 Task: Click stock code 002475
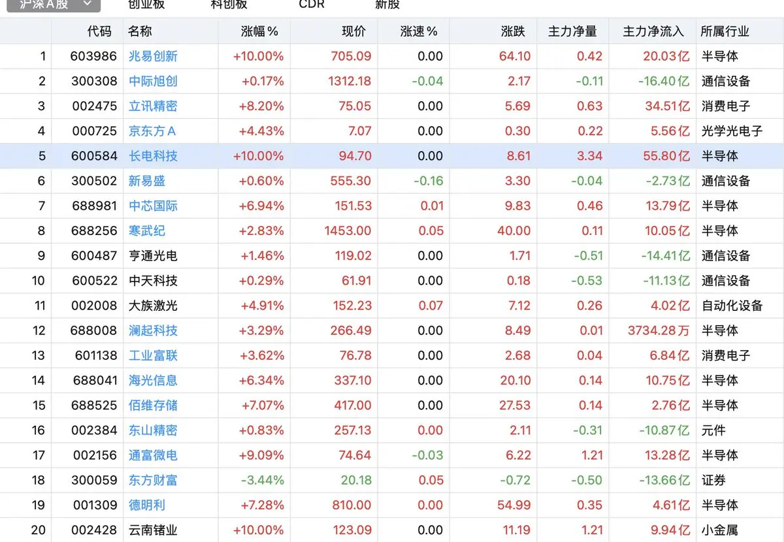[94, 106]
